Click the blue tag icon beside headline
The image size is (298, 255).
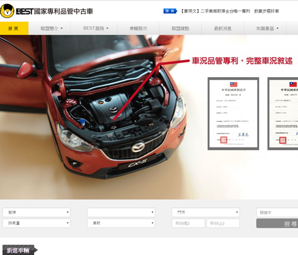click(170, 11)
